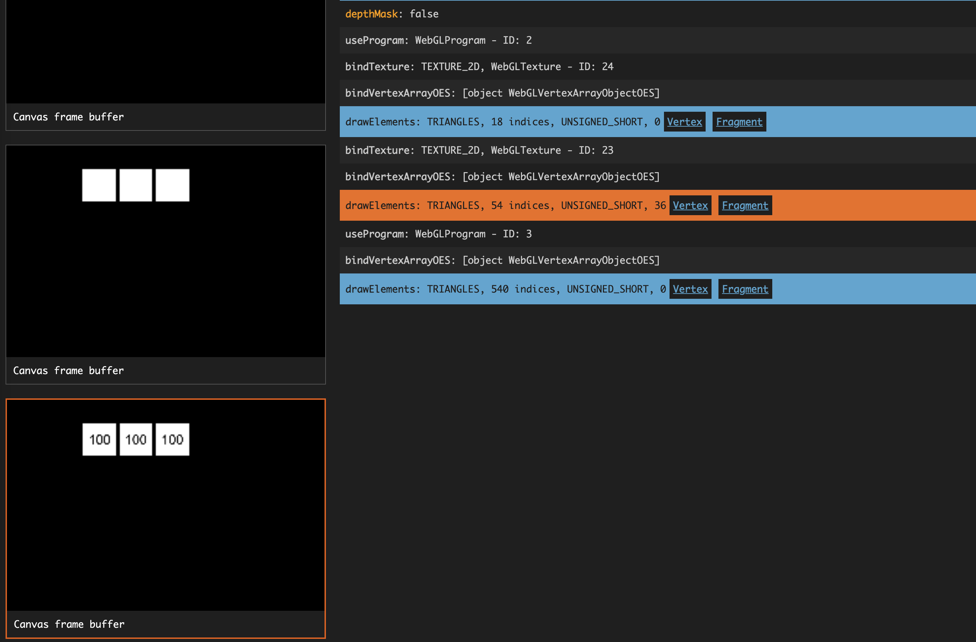Open Vertex shader for 540 indices draw call
The height and width of the screenshot is (642, 976).
tap(690, 289)
